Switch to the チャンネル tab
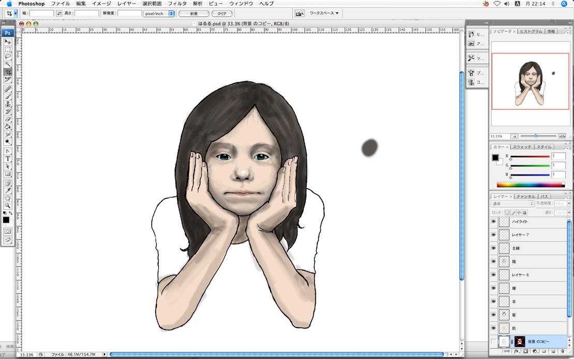The height and width of the screenshot is (359, 574). [x=526, y=197]
